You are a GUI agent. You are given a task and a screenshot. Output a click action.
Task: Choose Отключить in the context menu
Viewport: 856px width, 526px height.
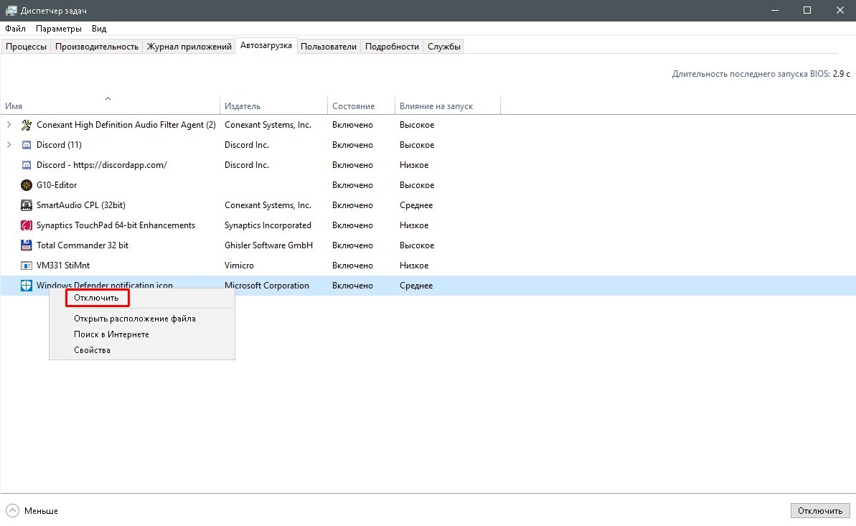(x=96, y=298)
